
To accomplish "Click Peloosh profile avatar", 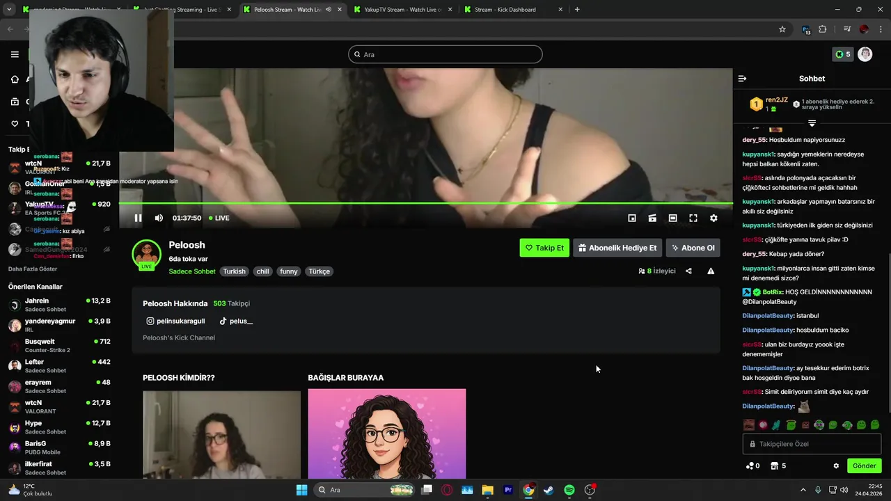I will click(x=146, y=255).
